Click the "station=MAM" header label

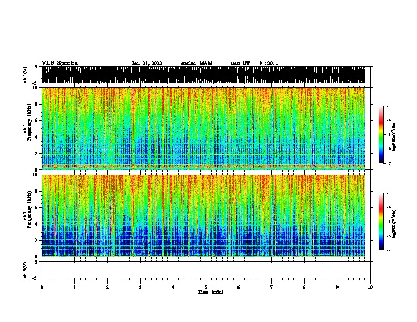pos(196,63)
